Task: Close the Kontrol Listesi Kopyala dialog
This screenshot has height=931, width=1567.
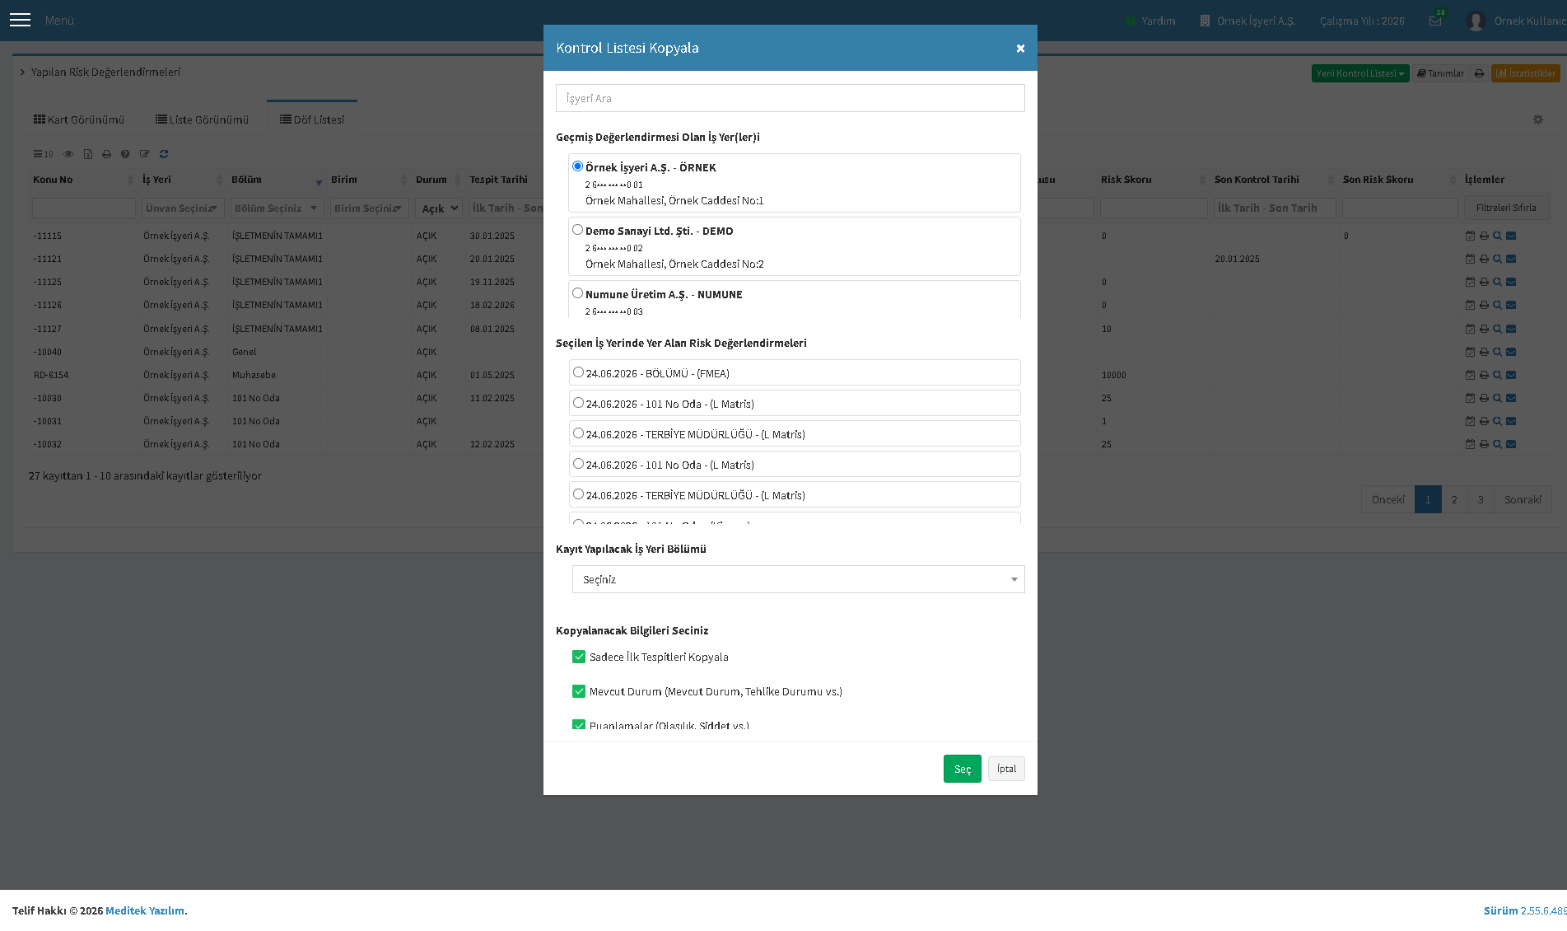Action: pos(1020,49)
